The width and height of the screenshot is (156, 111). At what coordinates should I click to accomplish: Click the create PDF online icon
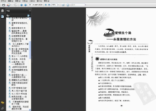pos(8,5)
